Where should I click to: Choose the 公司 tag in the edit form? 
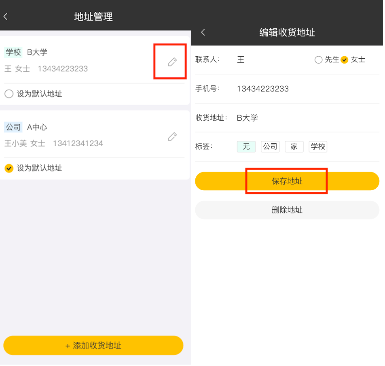(270, 147)
